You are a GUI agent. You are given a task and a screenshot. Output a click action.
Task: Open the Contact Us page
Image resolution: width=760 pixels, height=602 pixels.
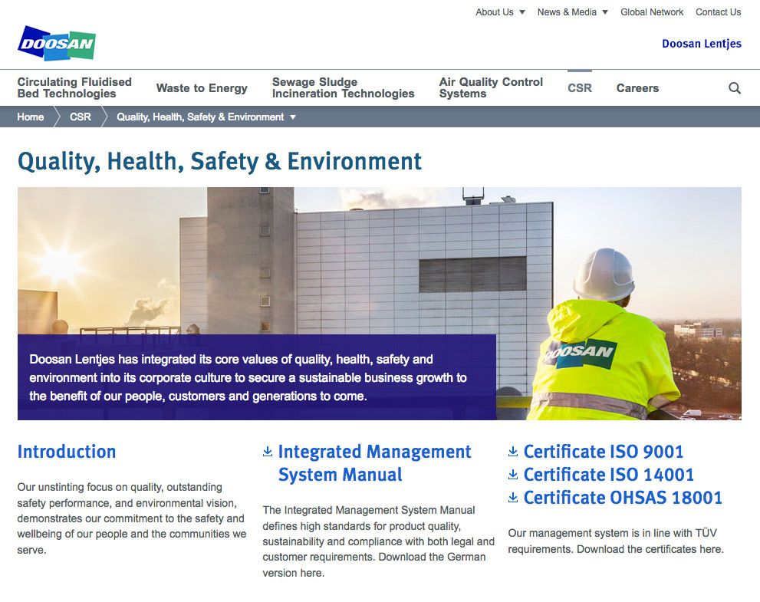click(x=719, y=12)
